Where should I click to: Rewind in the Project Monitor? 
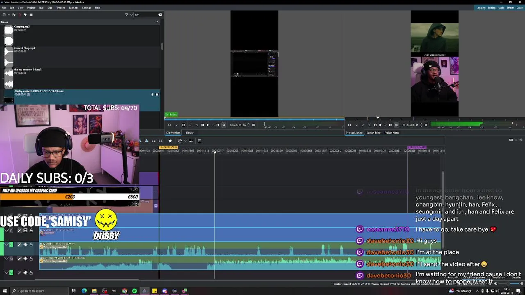pos(375,125)
